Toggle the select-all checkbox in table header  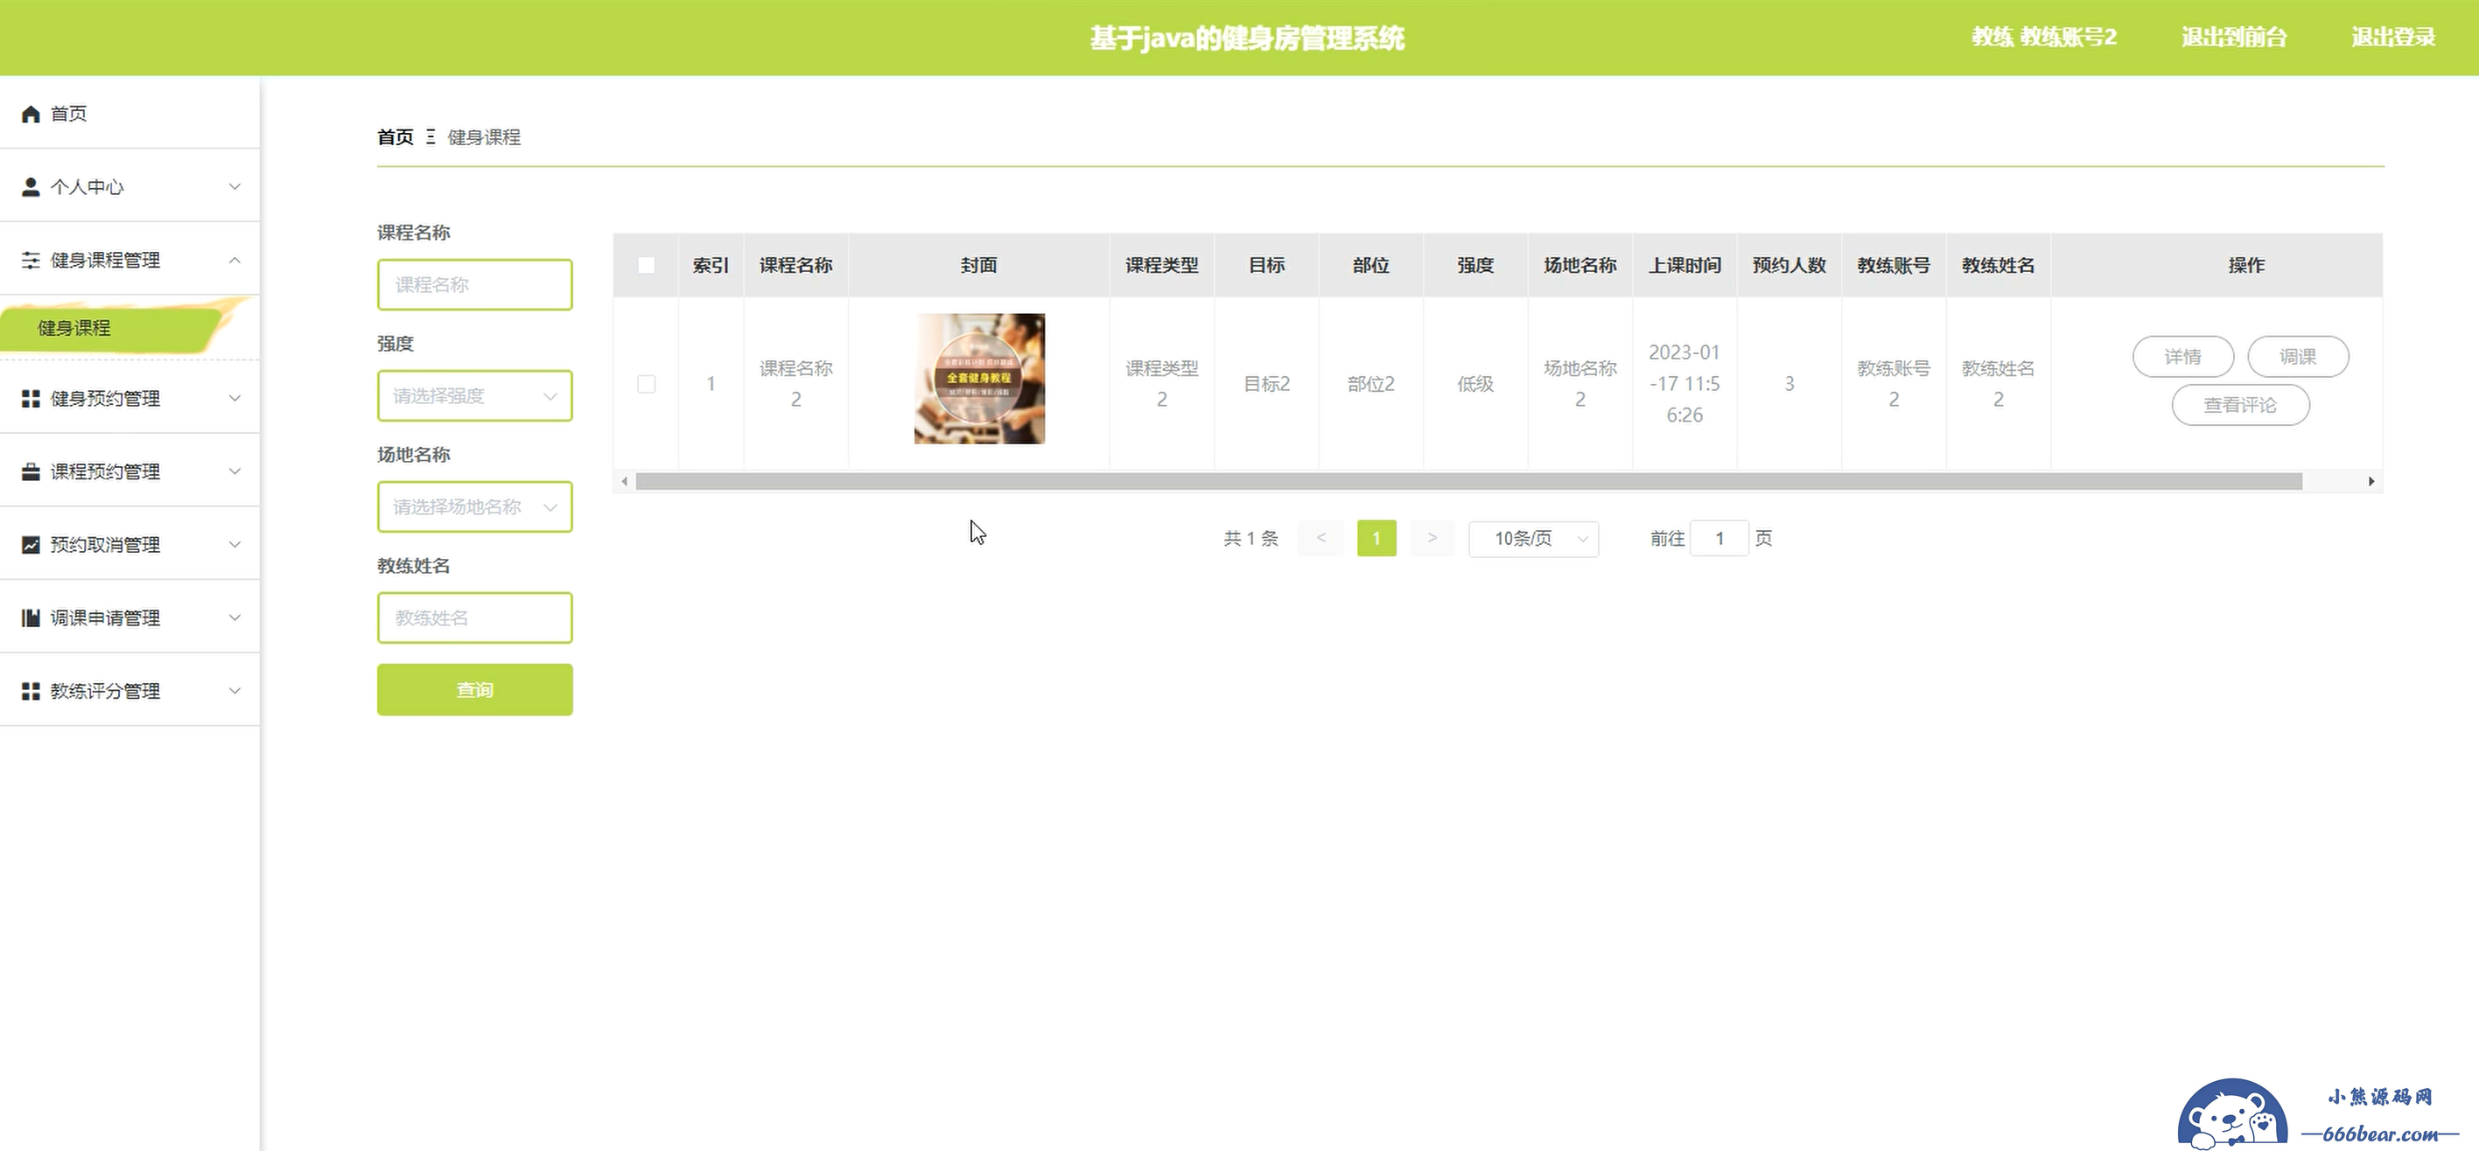pos(647,265)
